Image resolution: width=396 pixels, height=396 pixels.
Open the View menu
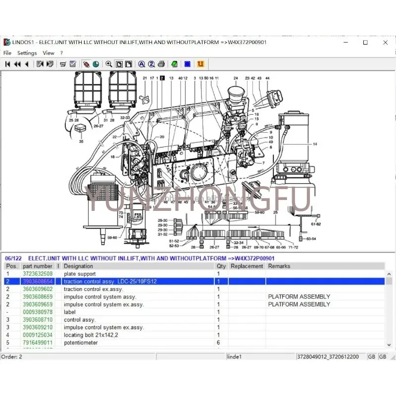click(49, 53)
